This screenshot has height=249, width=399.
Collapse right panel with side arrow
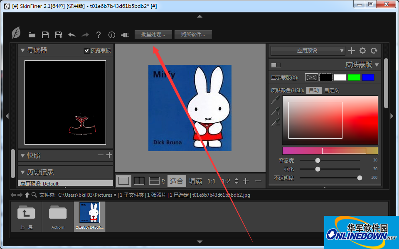pyautogui.click(x=392, y=116)
